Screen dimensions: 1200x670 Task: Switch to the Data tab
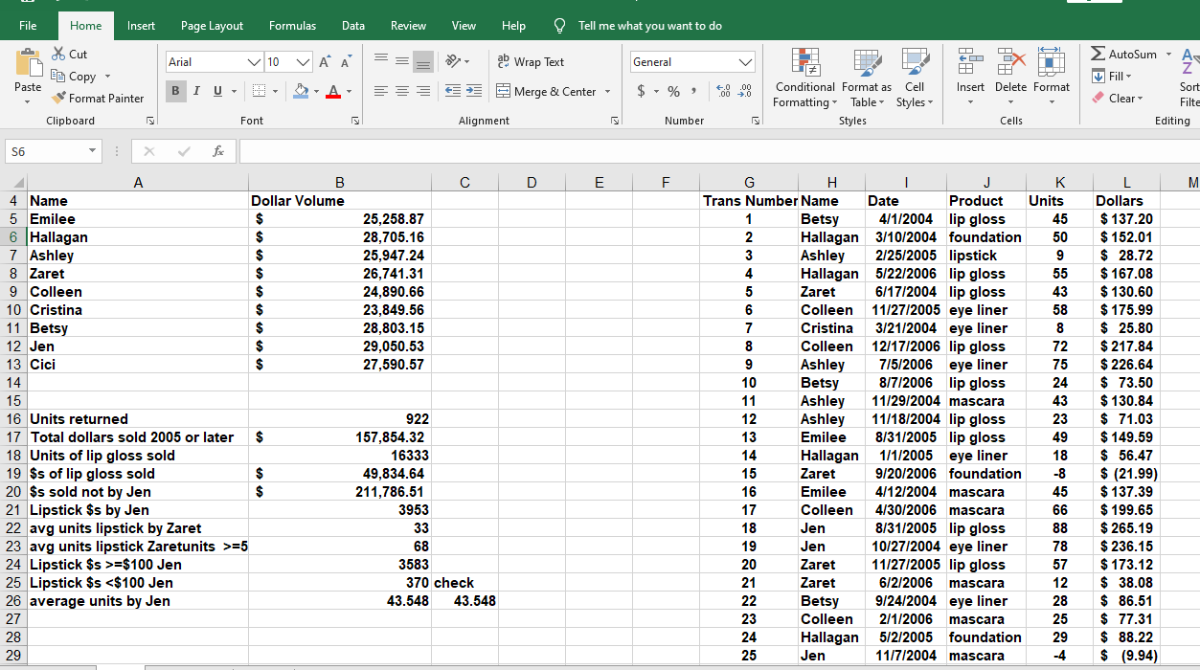pos(353,26)
